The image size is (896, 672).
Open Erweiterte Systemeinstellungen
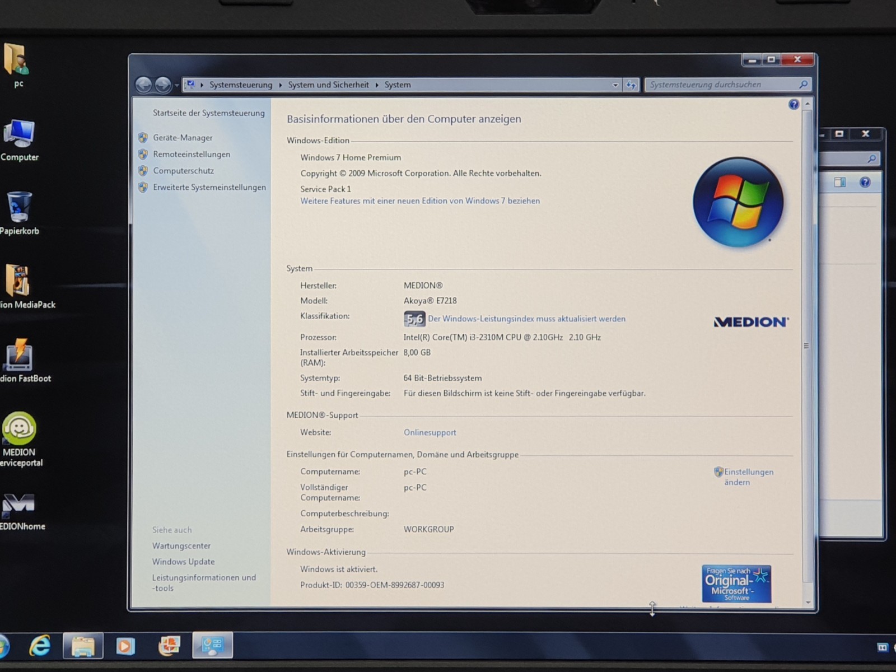point(209,187)
